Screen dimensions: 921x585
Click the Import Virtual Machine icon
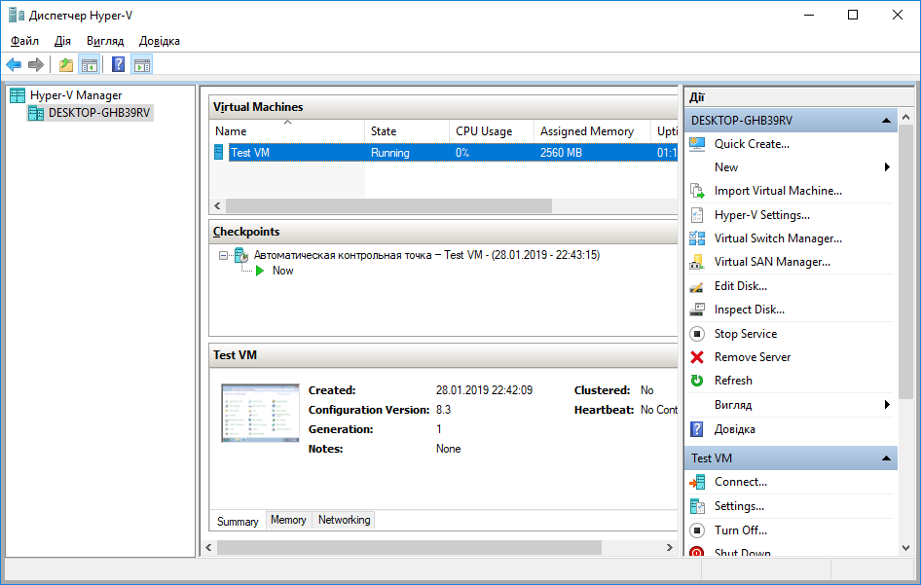(x=697, y=191)
